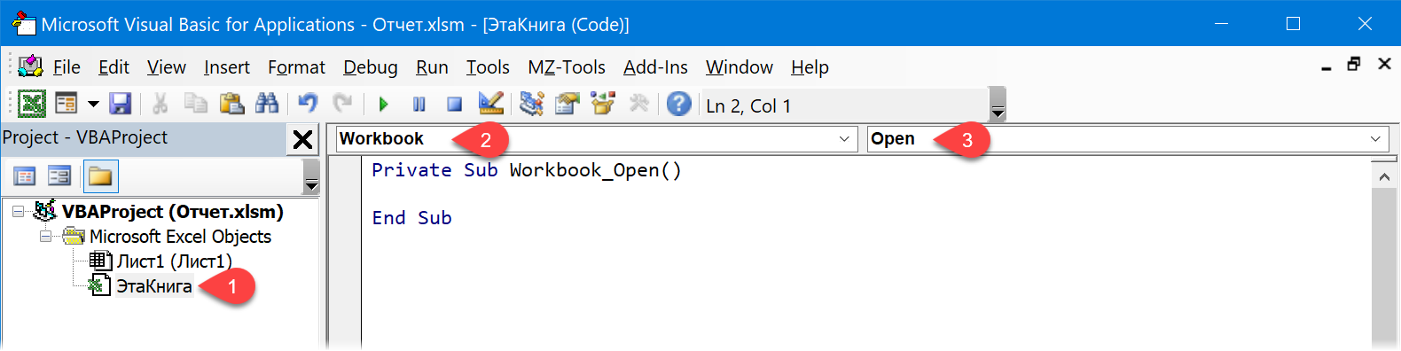
Task: Open the Insert object dropdown arrow
Action: [93, 104]
